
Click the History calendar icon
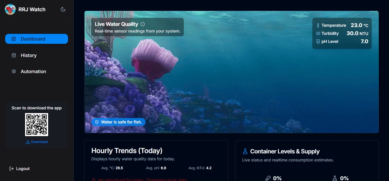point(14,55)
